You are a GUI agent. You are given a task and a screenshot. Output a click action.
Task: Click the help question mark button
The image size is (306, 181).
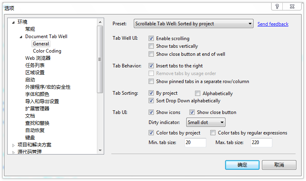(277, 6)
